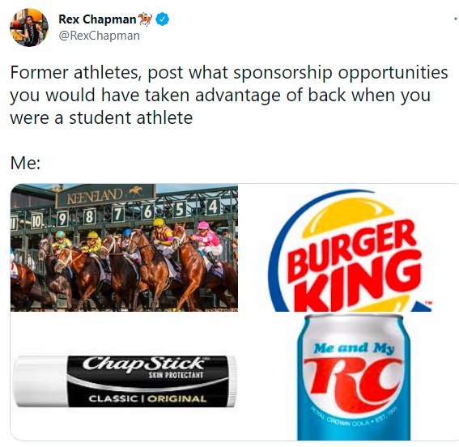Image resolution: width=459 pixels, height=447 pixels.
Task: Open the Rex Chapman display name
Action: click(97, 19)
